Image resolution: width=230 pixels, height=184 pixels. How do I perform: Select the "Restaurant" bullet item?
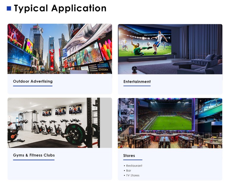tap(133, 166)
